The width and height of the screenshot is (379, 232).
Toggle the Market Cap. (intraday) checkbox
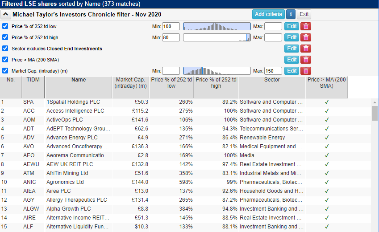(5, 70)
